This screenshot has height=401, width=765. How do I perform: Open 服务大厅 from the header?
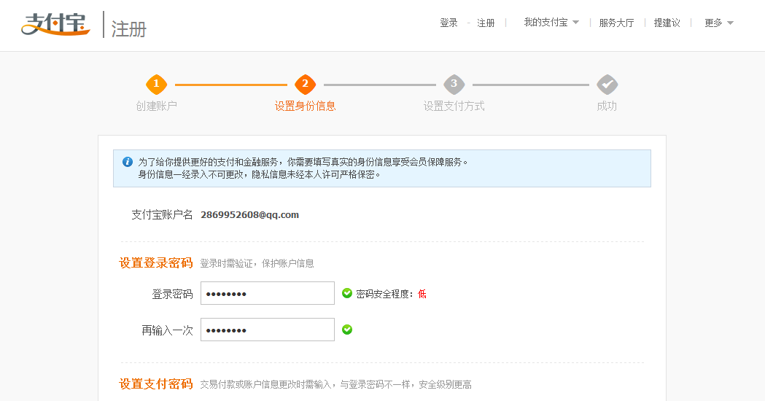click(617, 23)
